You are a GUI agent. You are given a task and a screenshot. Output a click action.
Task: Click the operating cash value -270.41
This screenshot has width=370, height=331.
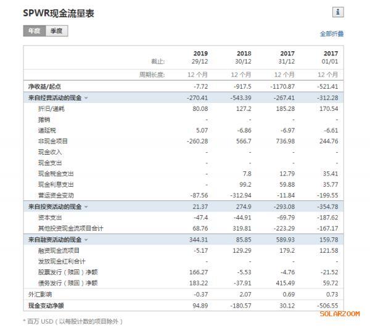tap(197, 97)
